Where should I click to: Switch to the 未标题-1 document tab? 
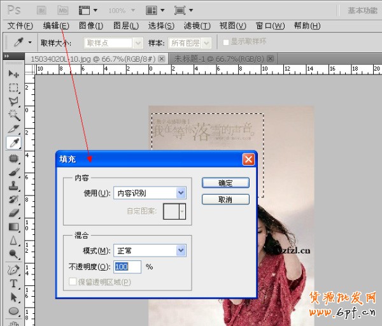click(216, 58)
